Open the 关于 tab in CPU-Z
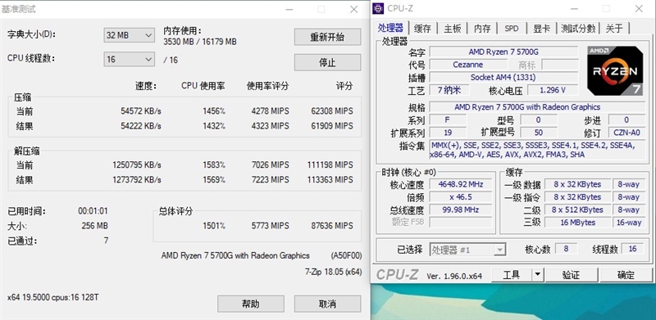The height and width of the screenshot is (320, 656). click(614, 29)
